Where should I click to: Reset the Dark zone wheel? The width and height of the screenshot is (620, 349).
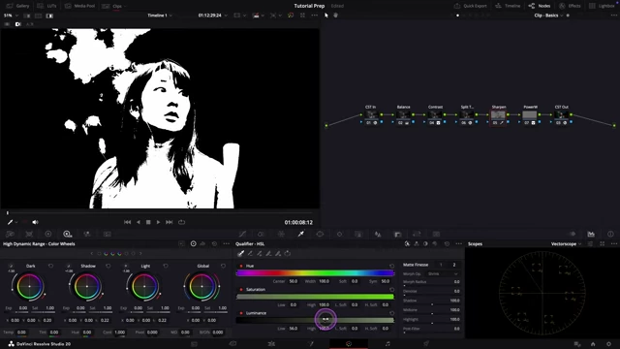pyautogui.click(x=50, y=266)
